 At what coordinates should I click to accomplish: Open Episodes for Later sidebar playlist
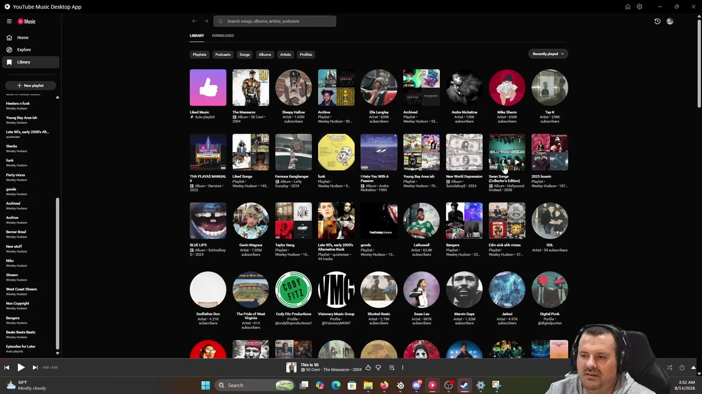tap(30, 349)
